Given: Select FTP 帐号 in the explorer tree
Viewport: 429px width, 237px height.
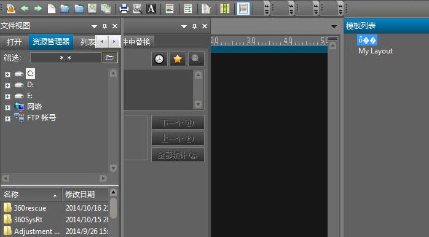Looking at the screenshot, I should (41, 118).
